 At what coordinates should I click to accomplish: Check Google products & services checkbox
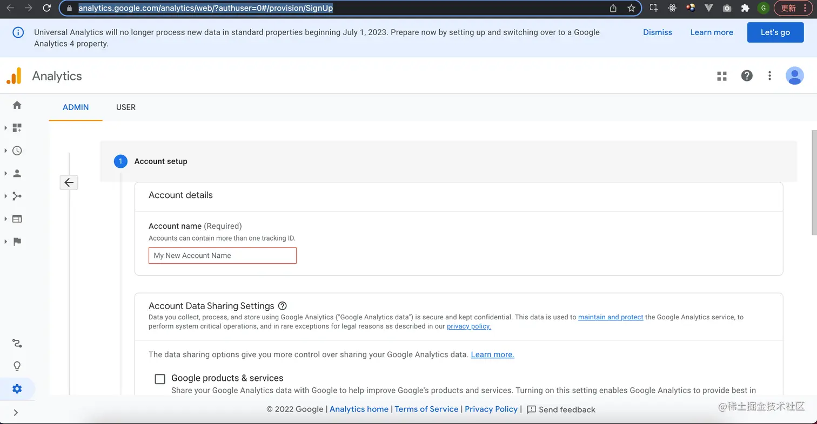pyautogui.click(x=160, y=379)
